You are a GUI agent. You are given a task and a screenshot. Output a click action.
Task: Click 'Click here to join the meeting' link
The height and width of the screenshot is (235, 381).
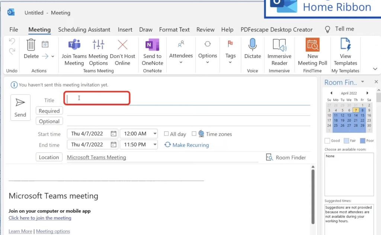coord(40,218)
